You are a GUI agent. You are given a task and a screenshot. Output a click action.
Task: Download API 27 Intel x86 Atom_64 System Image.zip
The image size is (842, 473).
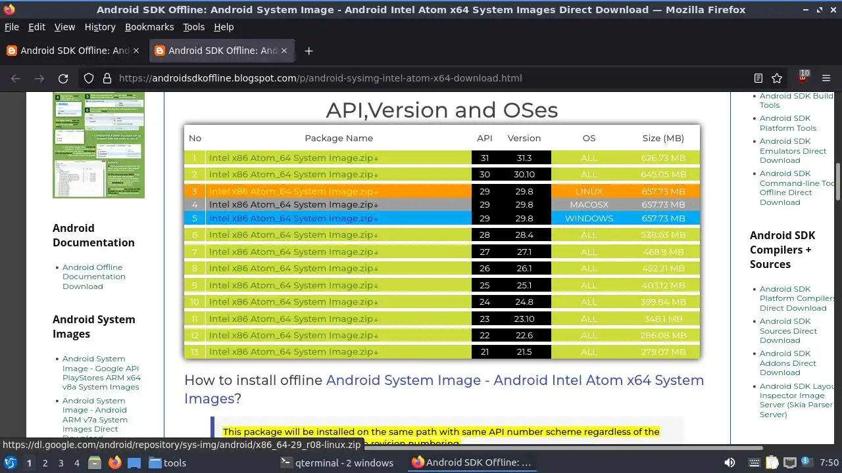click(293, 252)
